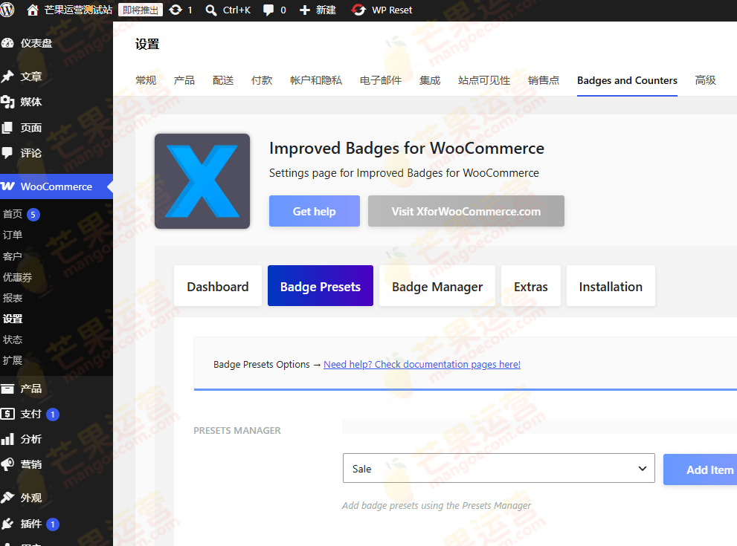
Task: Open the 状态 submenu item
Action: (x=13, y=339)
